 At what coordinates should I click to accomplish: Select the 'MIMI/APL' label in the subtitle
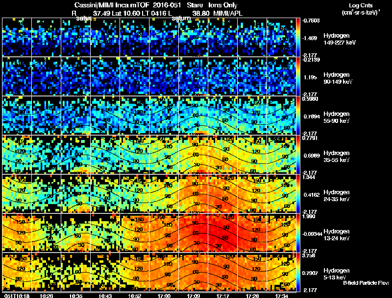228,13
